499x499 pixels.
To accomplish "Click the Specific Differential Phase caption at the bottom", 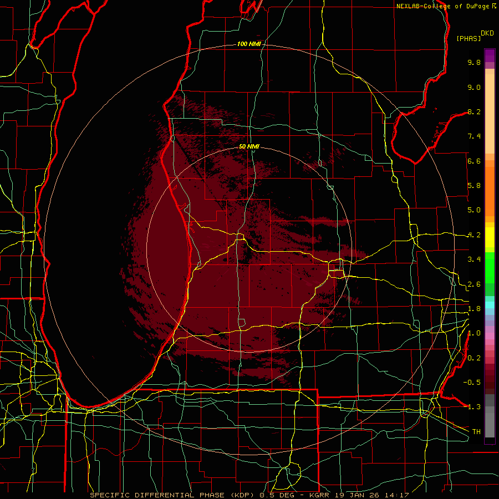I will 249,495.
